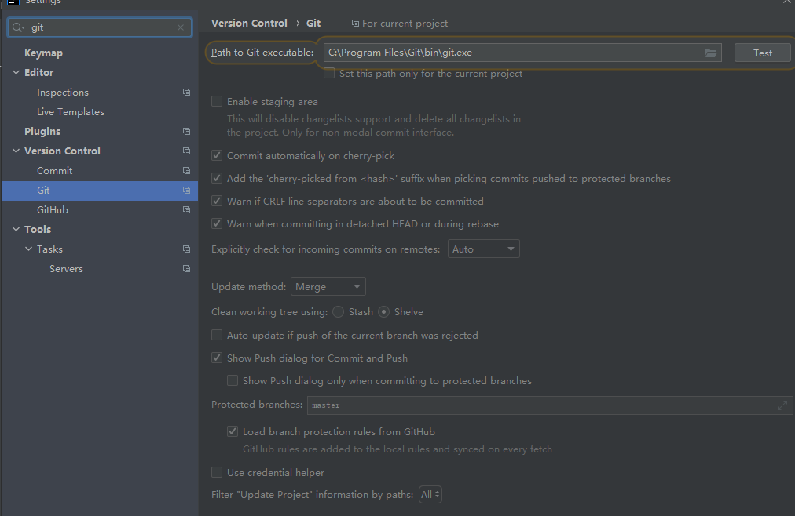Screen dimensions: 795x516
Task: Click the Version Control breadcrumb link
Action: tap(249, 24)
